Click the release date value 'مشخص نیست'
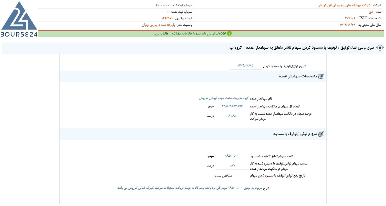Image resolution: width=386 pixels, height=206 pixels. coord(223,176)
